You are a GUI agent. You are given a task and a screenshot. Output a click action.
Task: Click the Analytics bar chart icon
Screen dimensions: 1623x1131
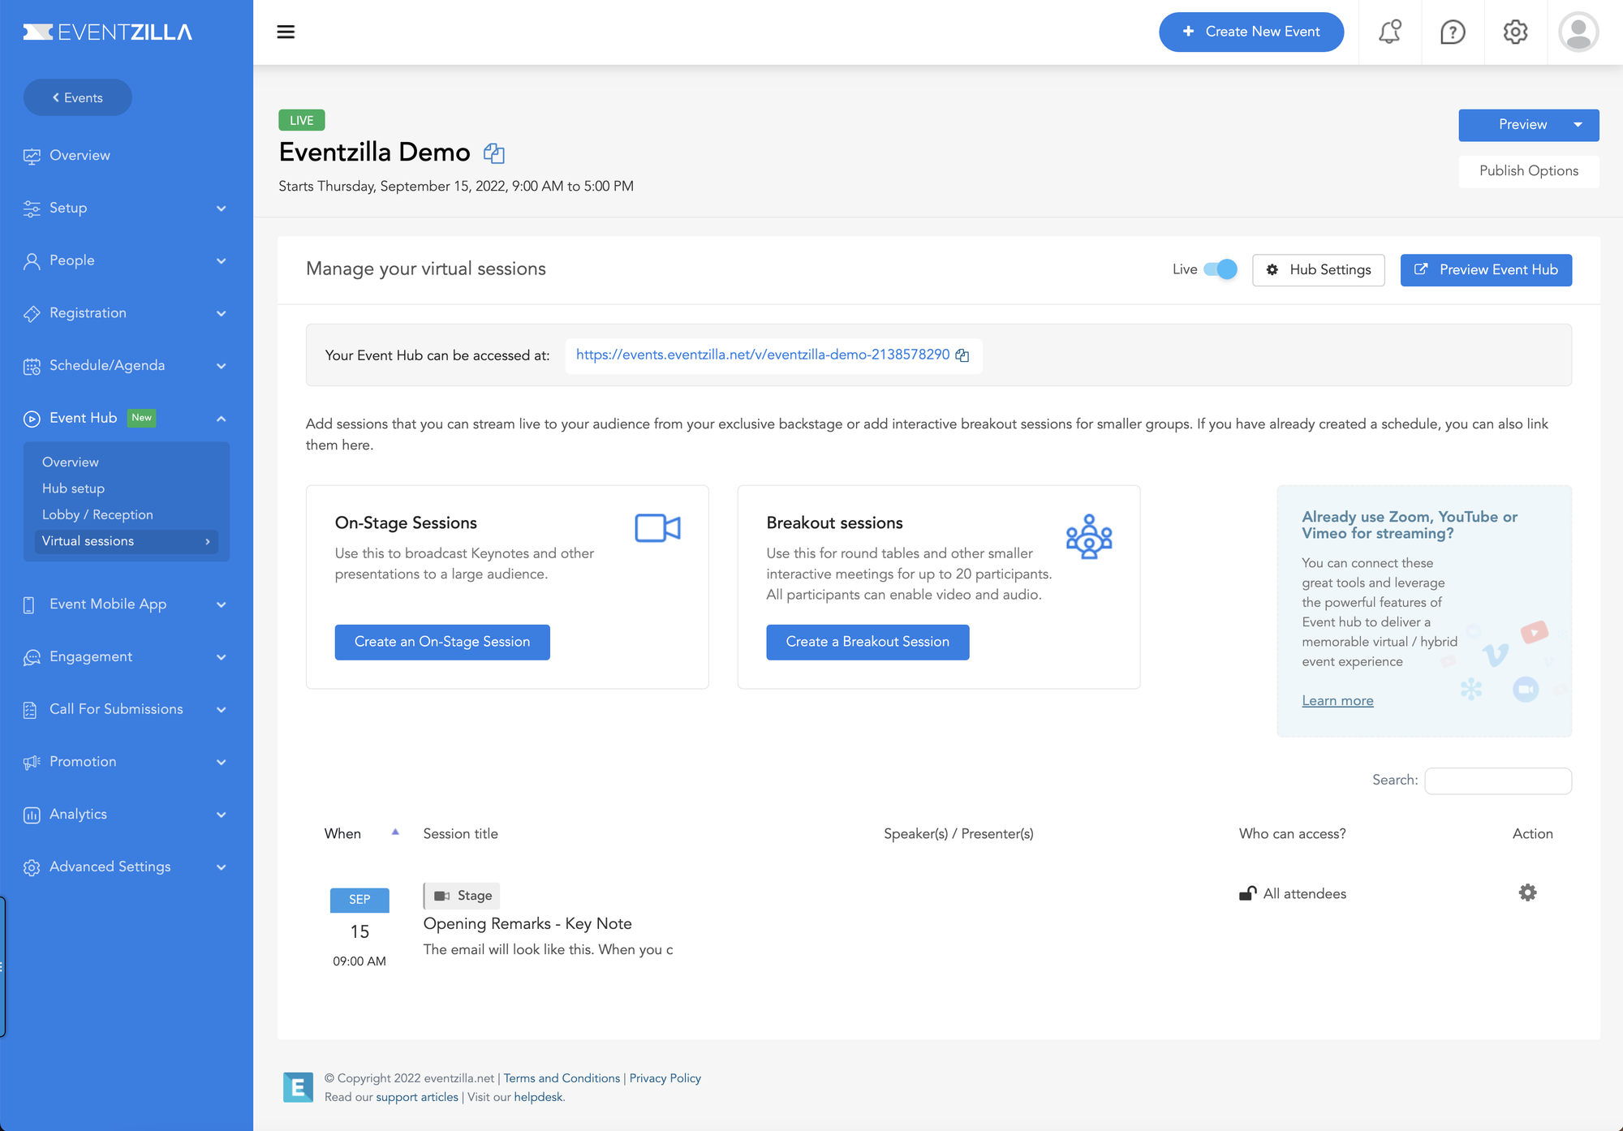tap(32, 815)
